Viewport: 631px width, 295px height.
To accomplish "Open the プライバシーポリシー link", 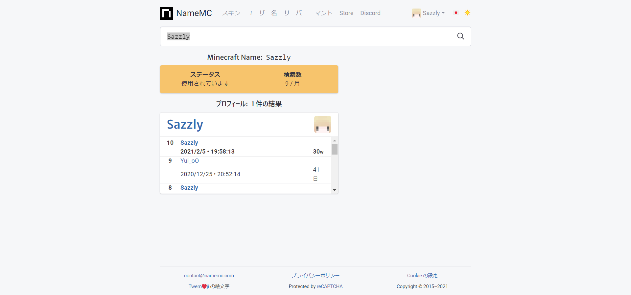I will [x=315, y=276].
